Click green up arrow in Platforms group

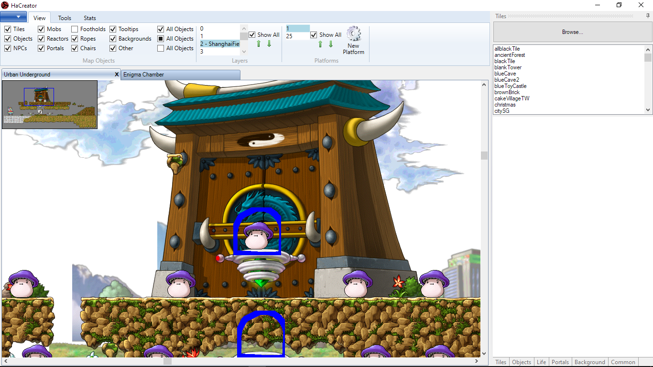coord(320,44)
